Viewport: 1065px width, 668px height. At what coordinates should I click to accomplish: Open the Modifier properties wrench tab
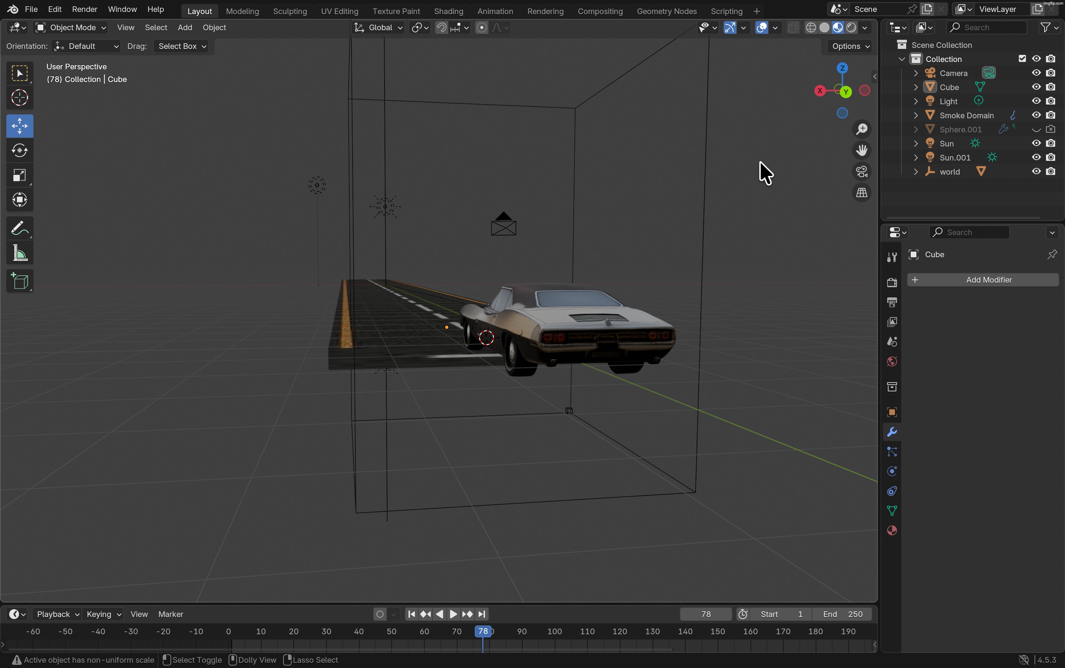(892, 431)
